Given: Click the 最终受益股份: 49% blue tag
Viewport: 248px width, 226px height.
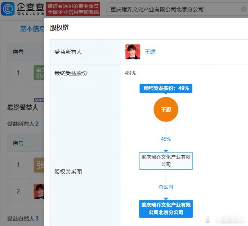Looking at the screenshot, I should coord(166,88).
